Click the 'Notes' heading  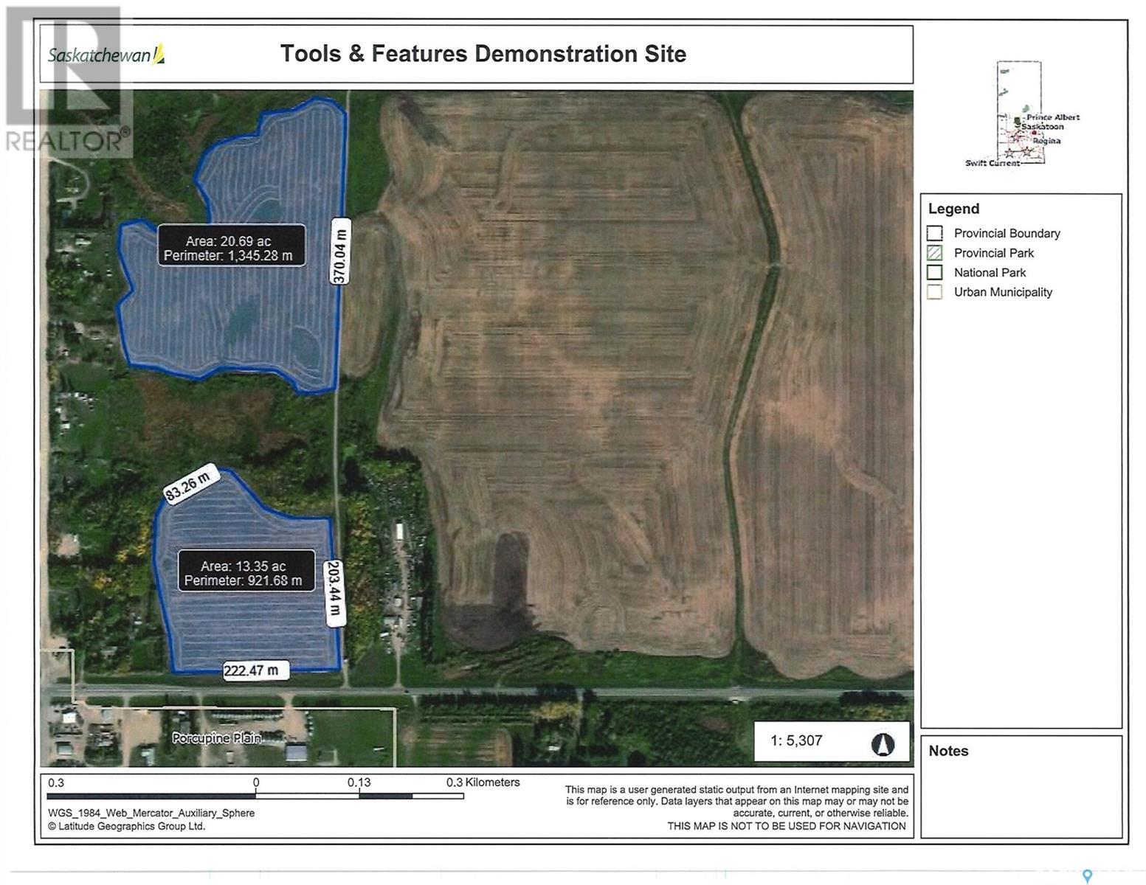948,751
